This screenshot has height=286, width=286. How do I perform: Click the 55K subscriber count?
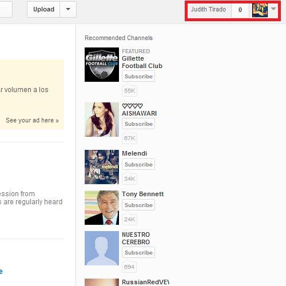tap(129, 91)
